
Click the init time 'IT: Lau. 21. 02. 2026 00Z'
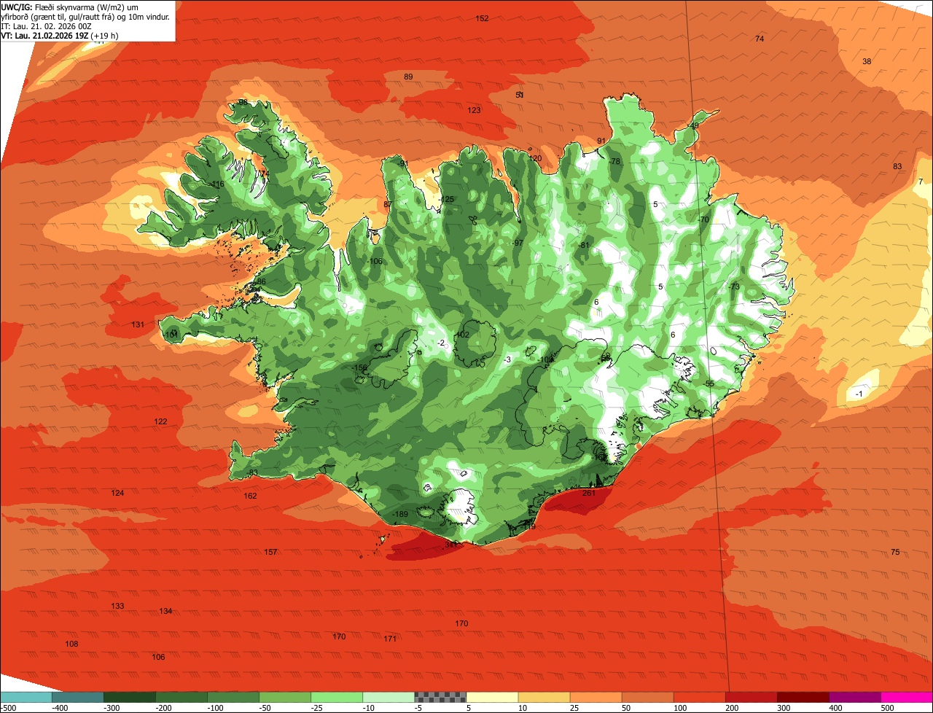point(46,26)
